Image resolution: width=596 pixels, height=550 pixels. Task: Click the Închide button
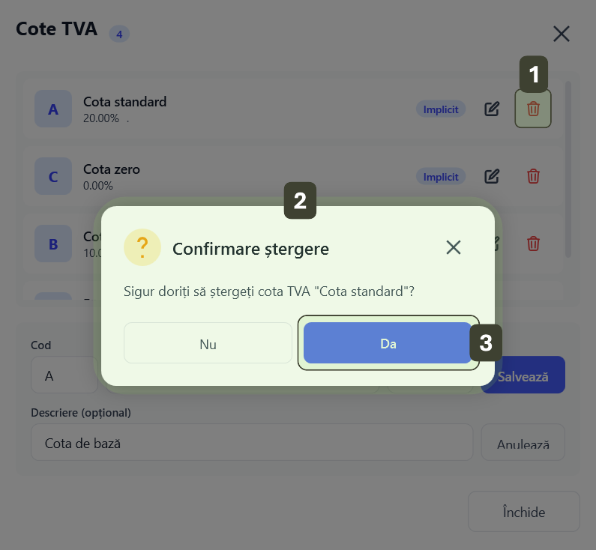pos(523,512)
